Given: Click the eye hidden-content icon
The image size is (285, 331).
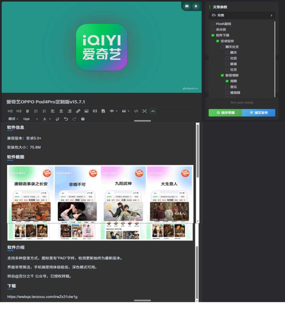Looking at the screenshot, I should [112, 111].
